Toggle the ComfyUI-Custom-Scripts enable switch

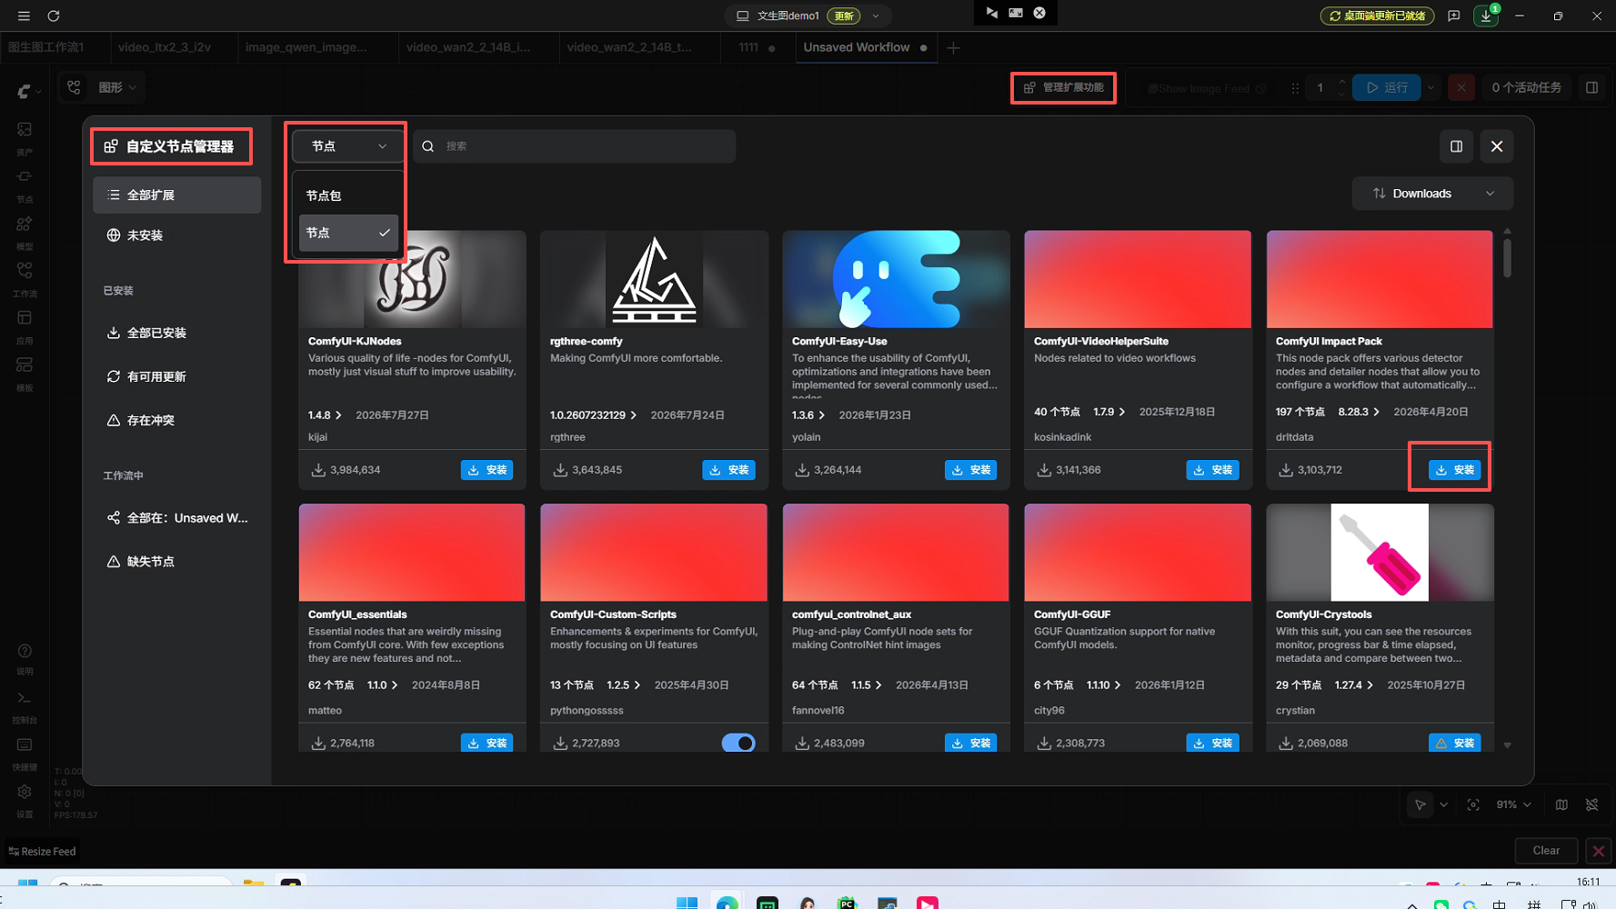click(738, 743)
